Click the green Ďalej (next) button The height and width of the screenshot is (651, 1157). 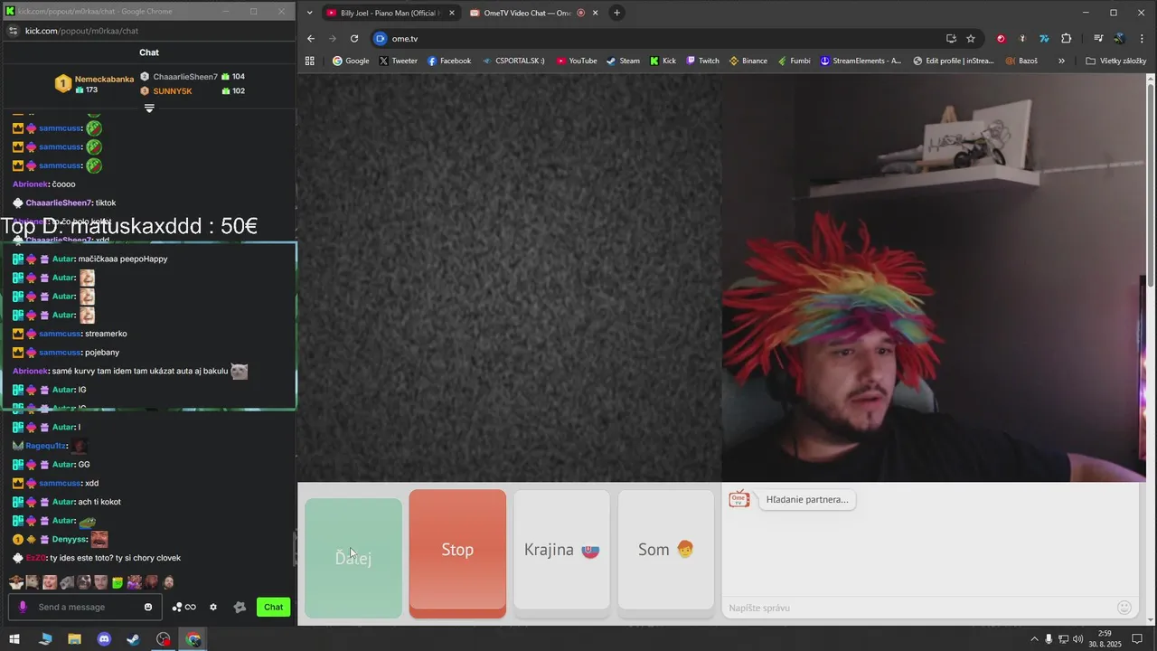(x=353, y=558)
